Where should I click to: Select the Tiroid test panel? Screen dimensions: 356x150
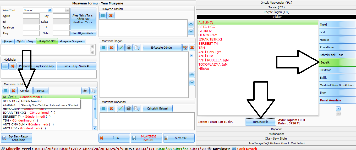click(336, 25)
